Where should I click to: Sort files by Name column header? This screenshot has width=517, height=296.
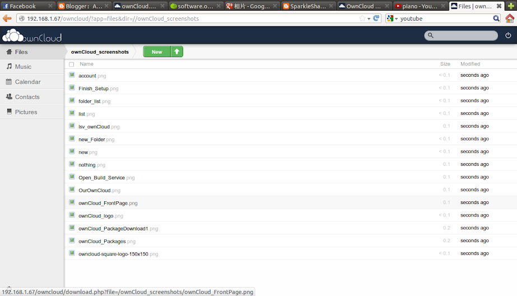[86, 64]
